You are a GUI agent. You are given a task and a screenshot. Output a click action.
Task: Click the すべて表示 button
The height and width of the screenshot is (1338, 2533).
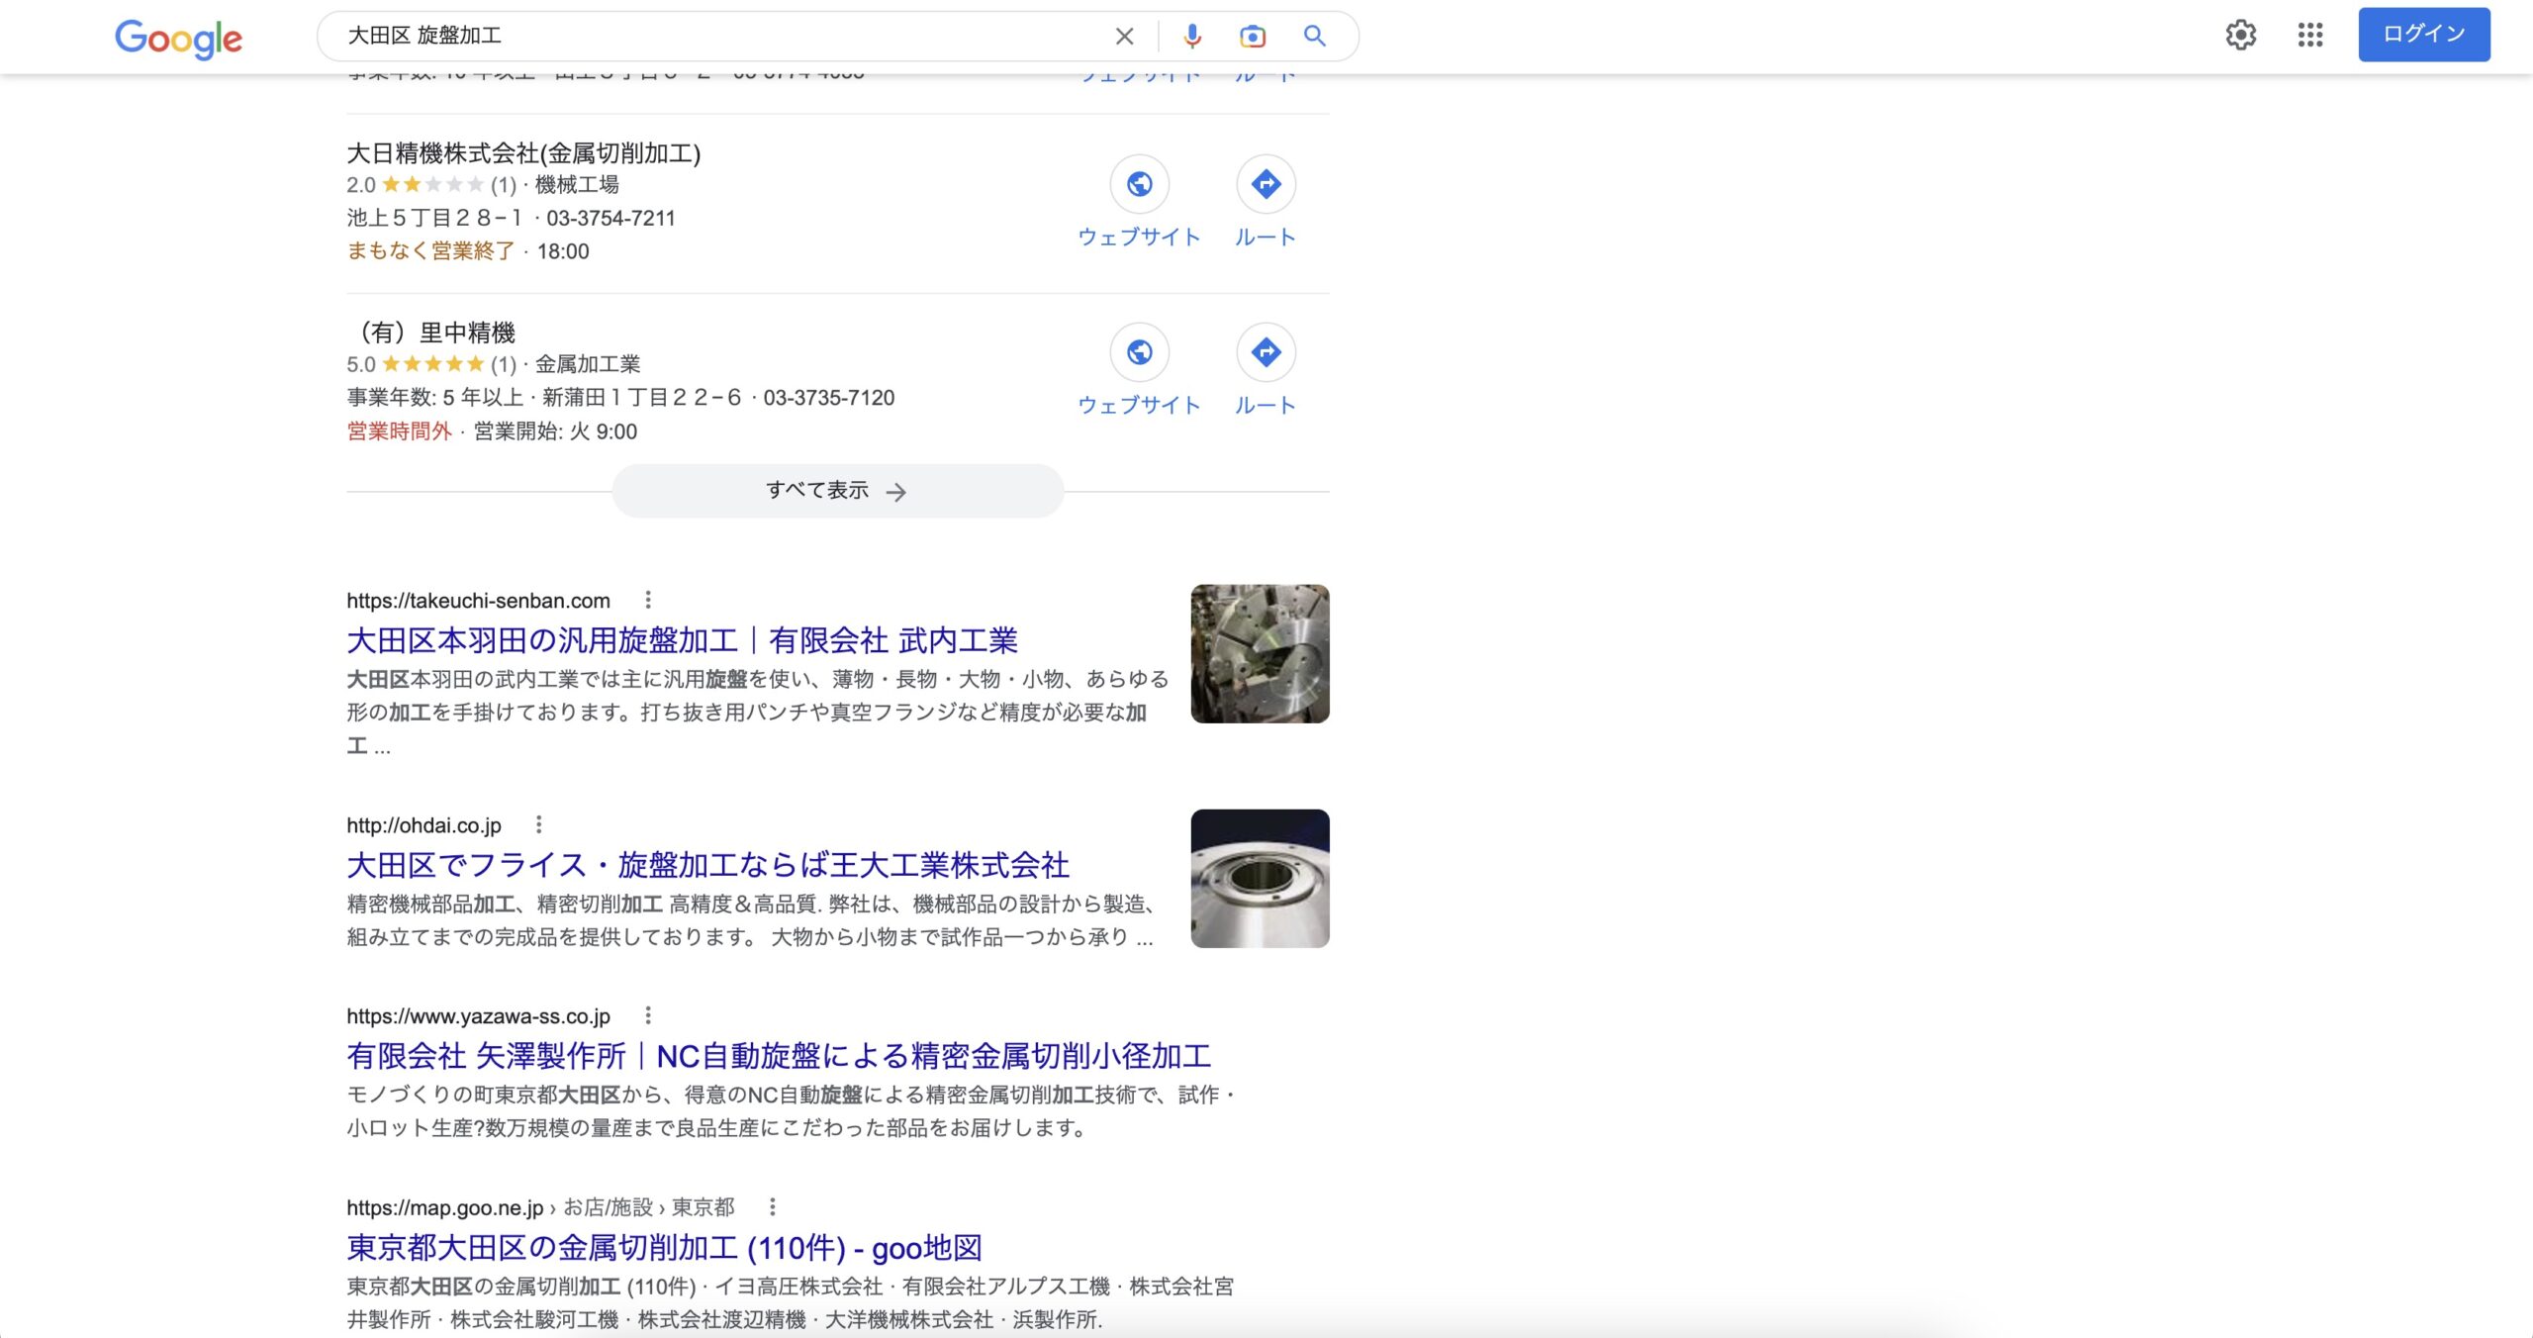(x=837, y=491)
